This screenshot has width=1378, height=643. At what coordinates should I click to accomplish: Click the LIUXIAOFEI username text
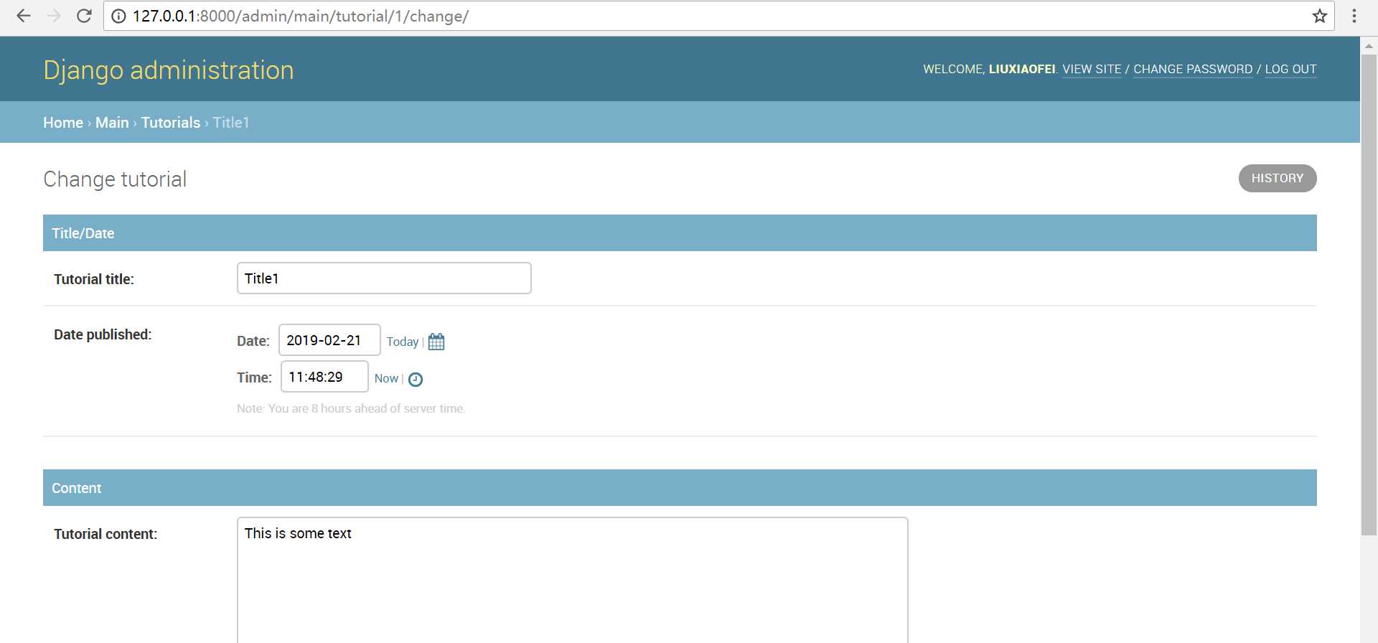[x=1022, y=69]
